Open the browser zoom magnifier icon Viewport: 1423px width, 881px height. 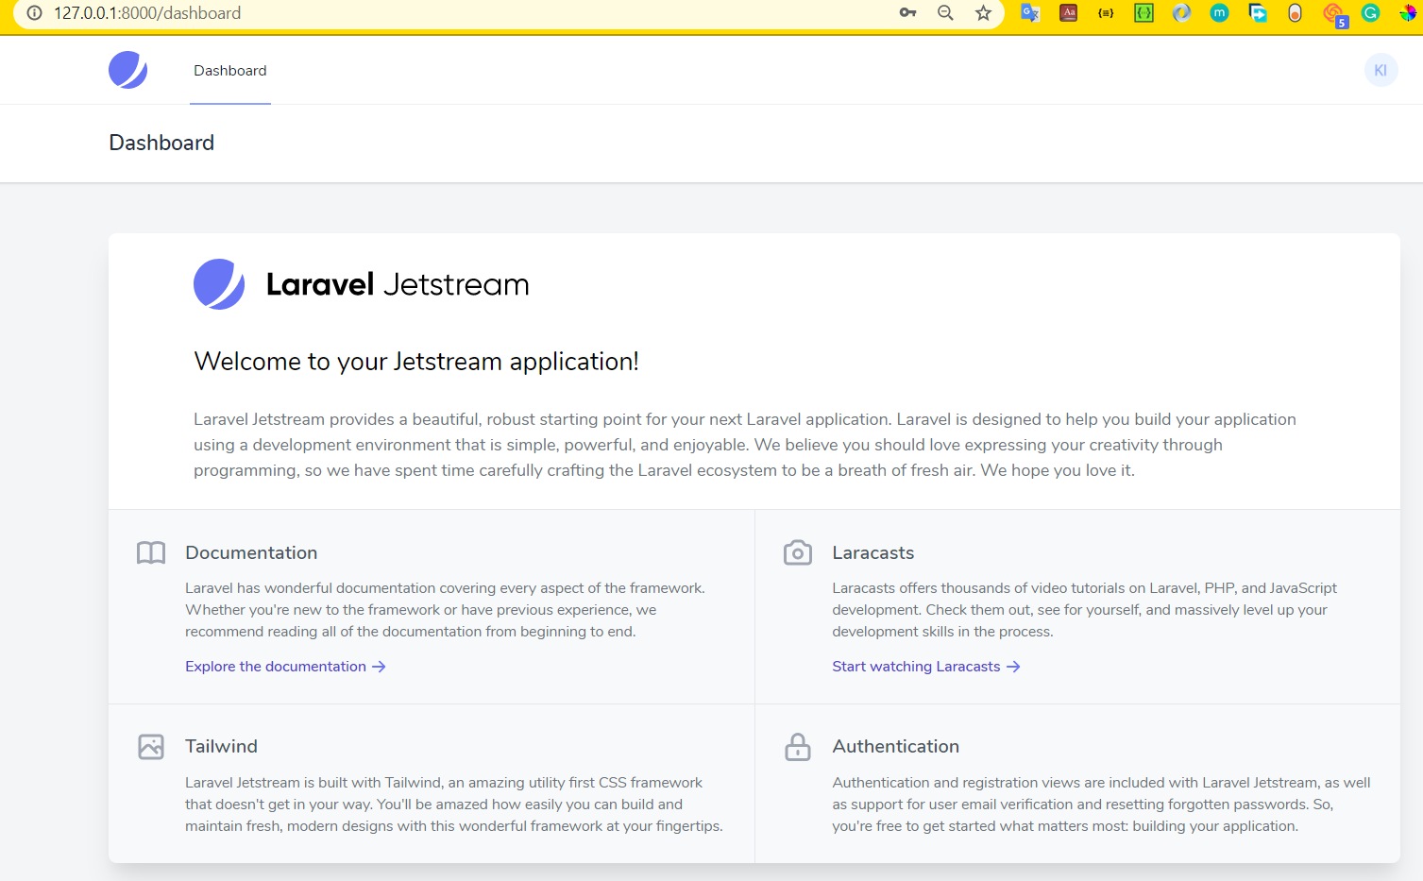point(945,13)
